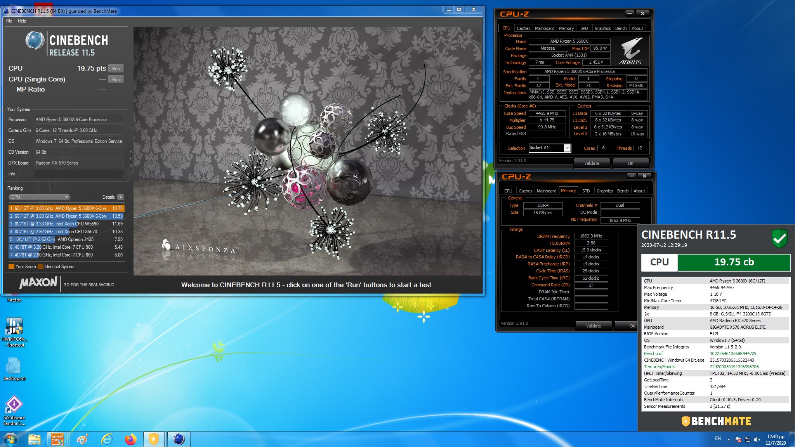Viewport: 795px width, 447px height.
Task: Select AMD Opteron 2435 ranking row
Action: pyautogui.click(x=66, y=239)
